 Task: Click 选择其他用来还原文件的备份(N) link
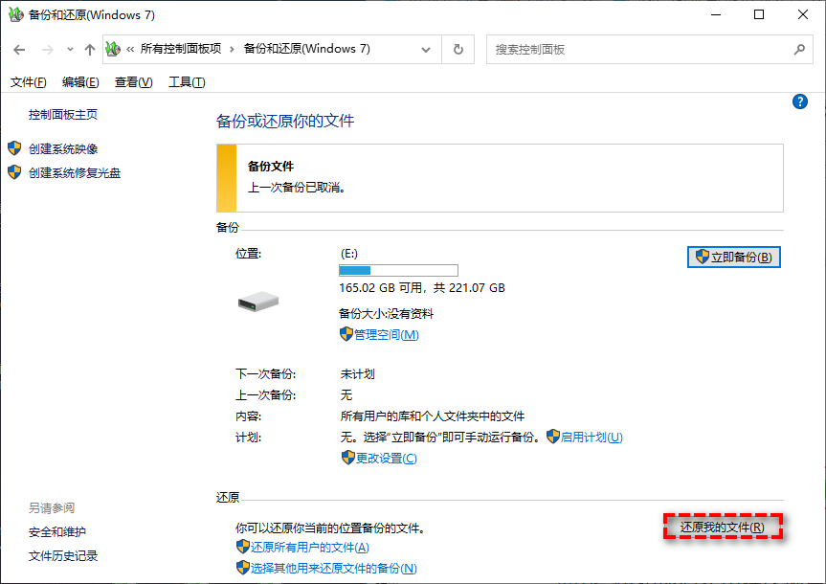(x=333, y=568)
